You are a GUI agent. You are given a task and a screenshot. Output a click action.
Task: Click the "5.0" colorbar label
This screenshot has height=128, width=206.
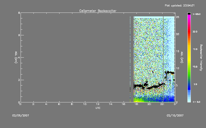pos(195,84)
